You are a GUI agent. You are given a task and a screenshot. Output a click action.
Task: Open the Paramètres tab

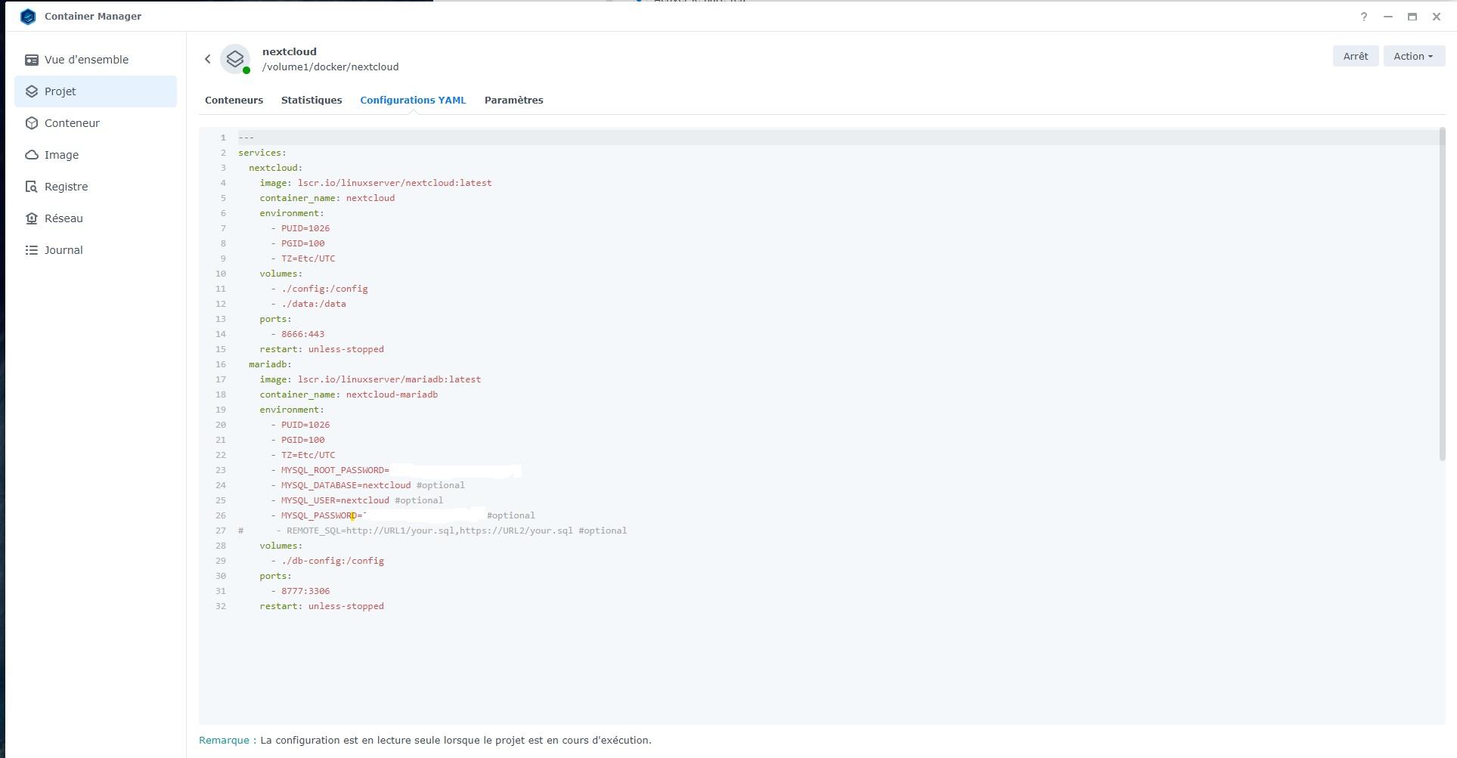(x=514, y=100)
